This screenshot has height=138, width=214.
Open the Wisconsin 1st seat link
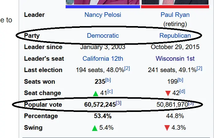point(175,59)
